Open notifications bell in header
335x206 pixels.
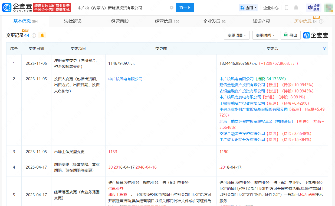tap(296, 8)
